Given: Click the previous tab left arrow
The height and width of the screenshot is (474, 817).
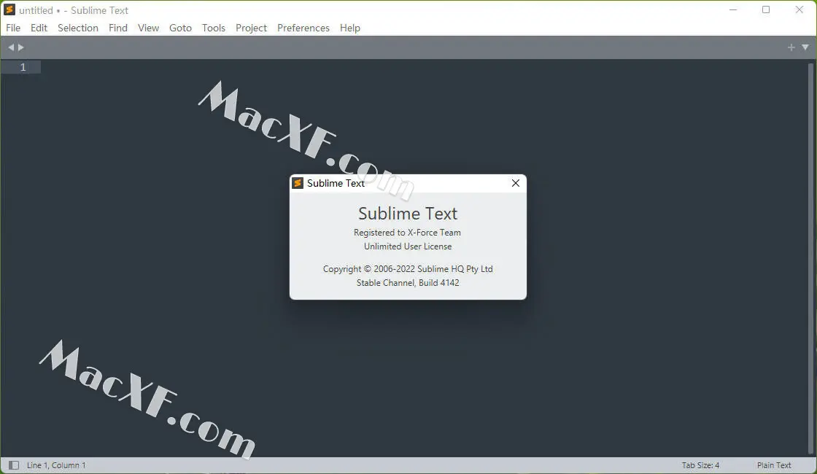Looking at the screenshot, I should pos(11,47).
